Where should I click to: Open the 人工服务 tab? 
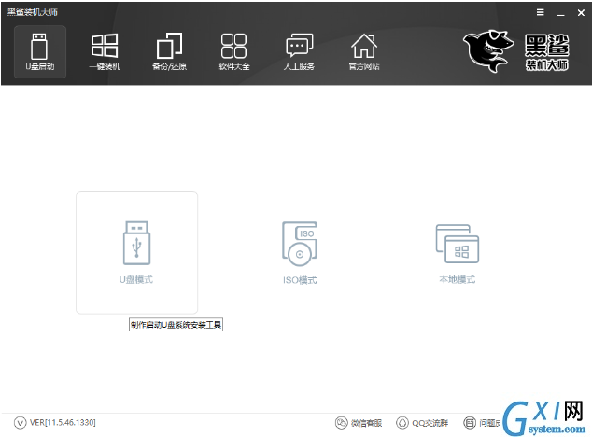tap(299, 51)
